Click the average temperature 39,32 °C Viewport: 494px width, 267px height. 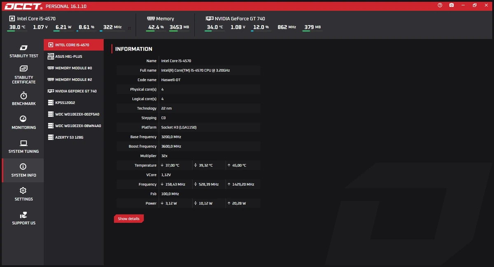click(x=205, y=166)
